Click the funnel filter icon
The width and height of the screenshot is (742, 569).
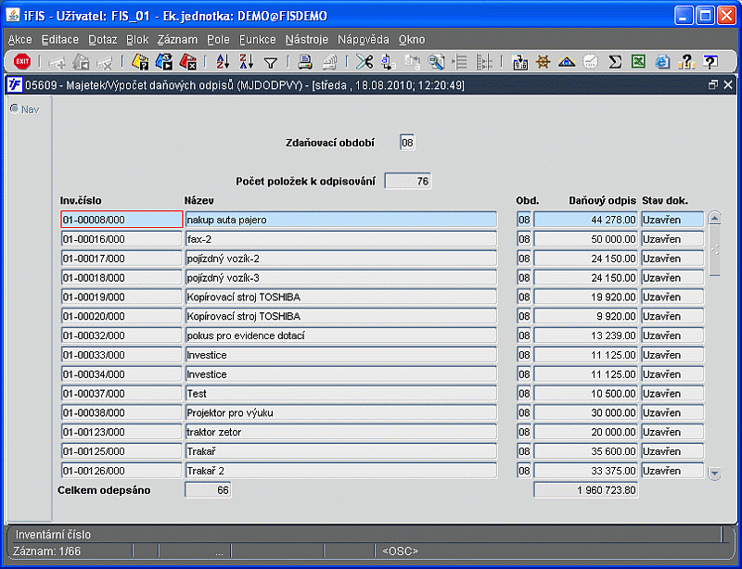(271, 62)
